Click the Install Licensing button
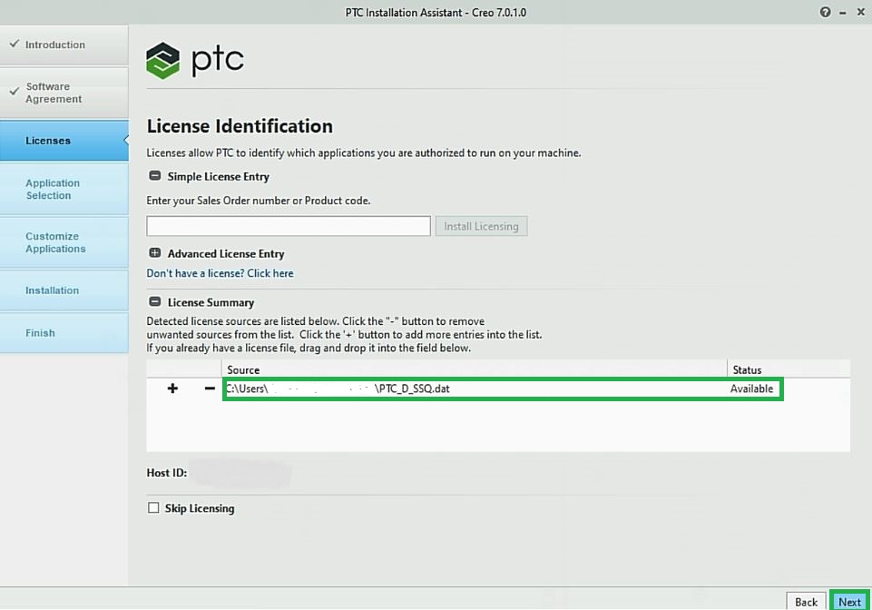 point(481,226)
